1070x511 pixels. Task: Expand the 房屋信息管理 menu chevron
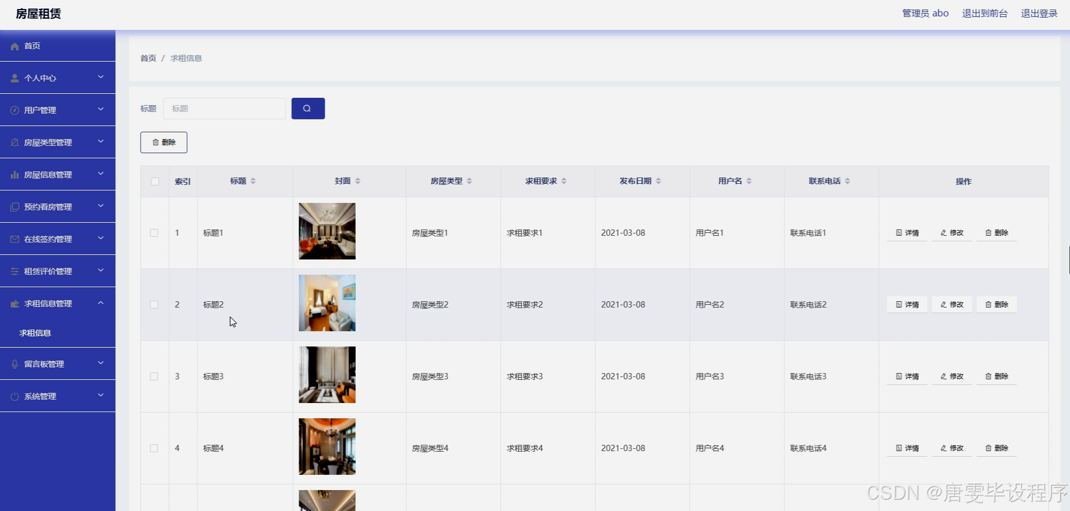click(x=101, y=174)
